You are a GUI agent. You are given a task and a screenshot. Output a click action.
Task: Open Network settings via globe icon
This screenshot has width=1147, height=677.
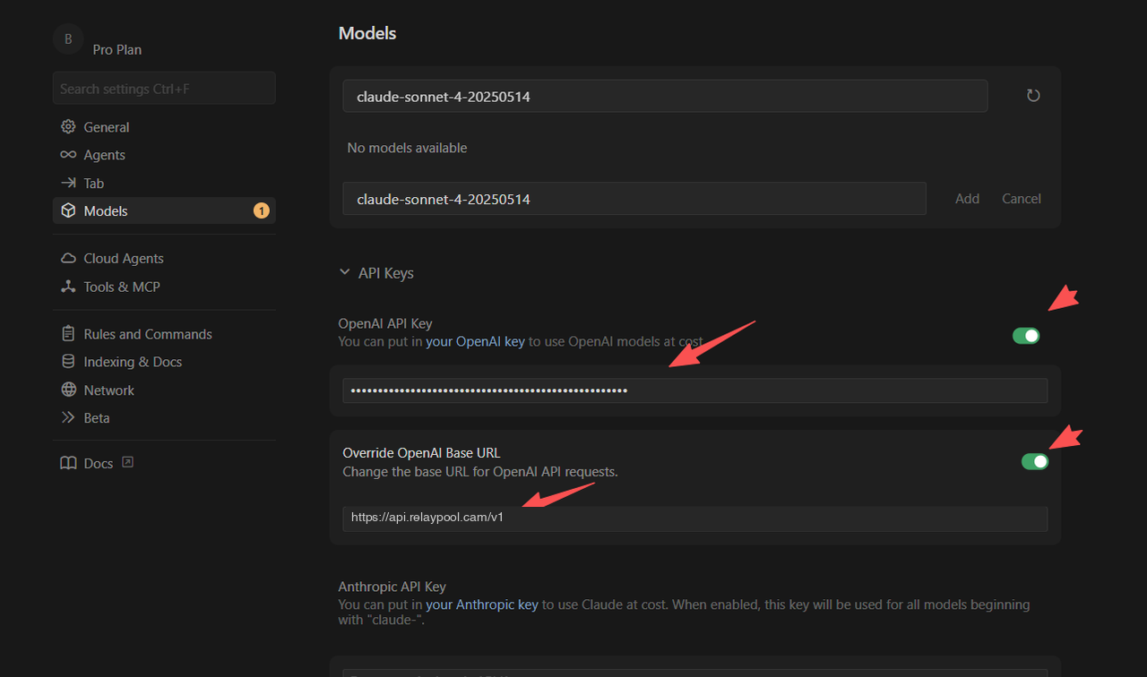(x=68, y=390)
